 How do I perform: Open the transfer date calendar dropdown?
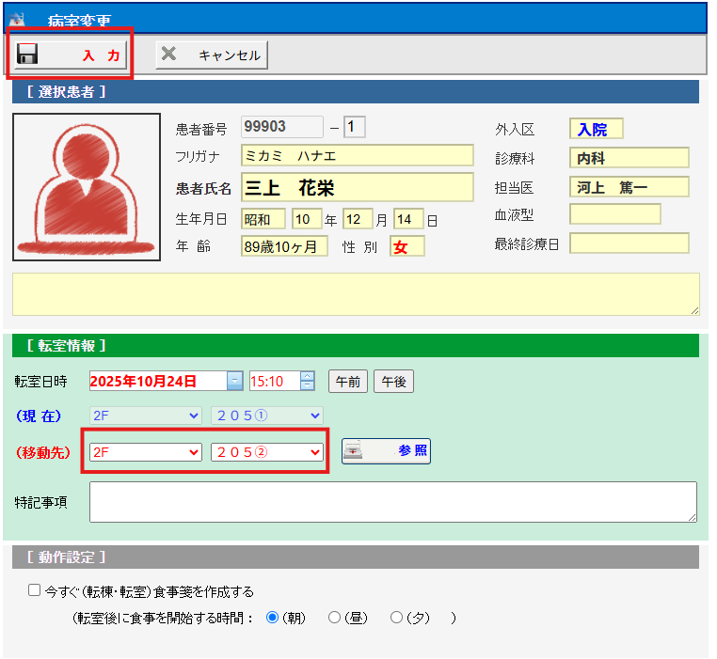[x=235, y=381]
